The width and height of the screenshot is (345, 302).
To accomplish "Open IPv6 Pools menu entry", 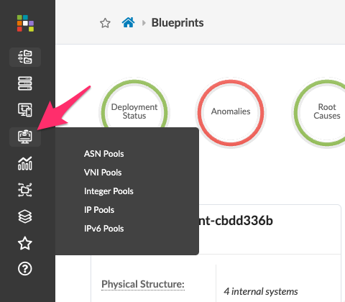I will click(103, 229).
